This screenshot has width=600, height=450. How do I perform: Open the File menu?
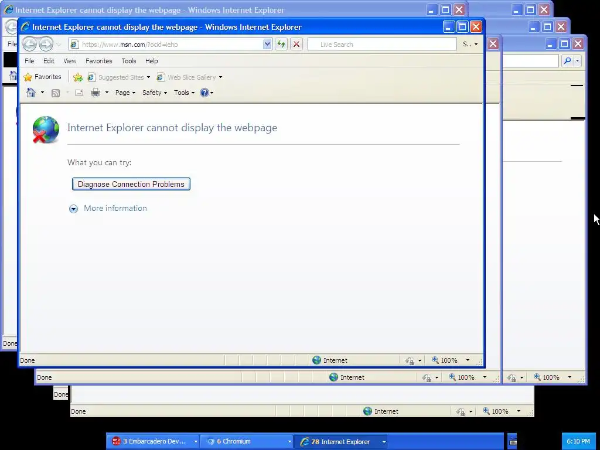[29, 61]
